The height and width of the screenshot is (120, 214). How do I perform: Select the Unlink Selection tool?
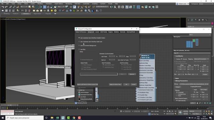[14, 7]
